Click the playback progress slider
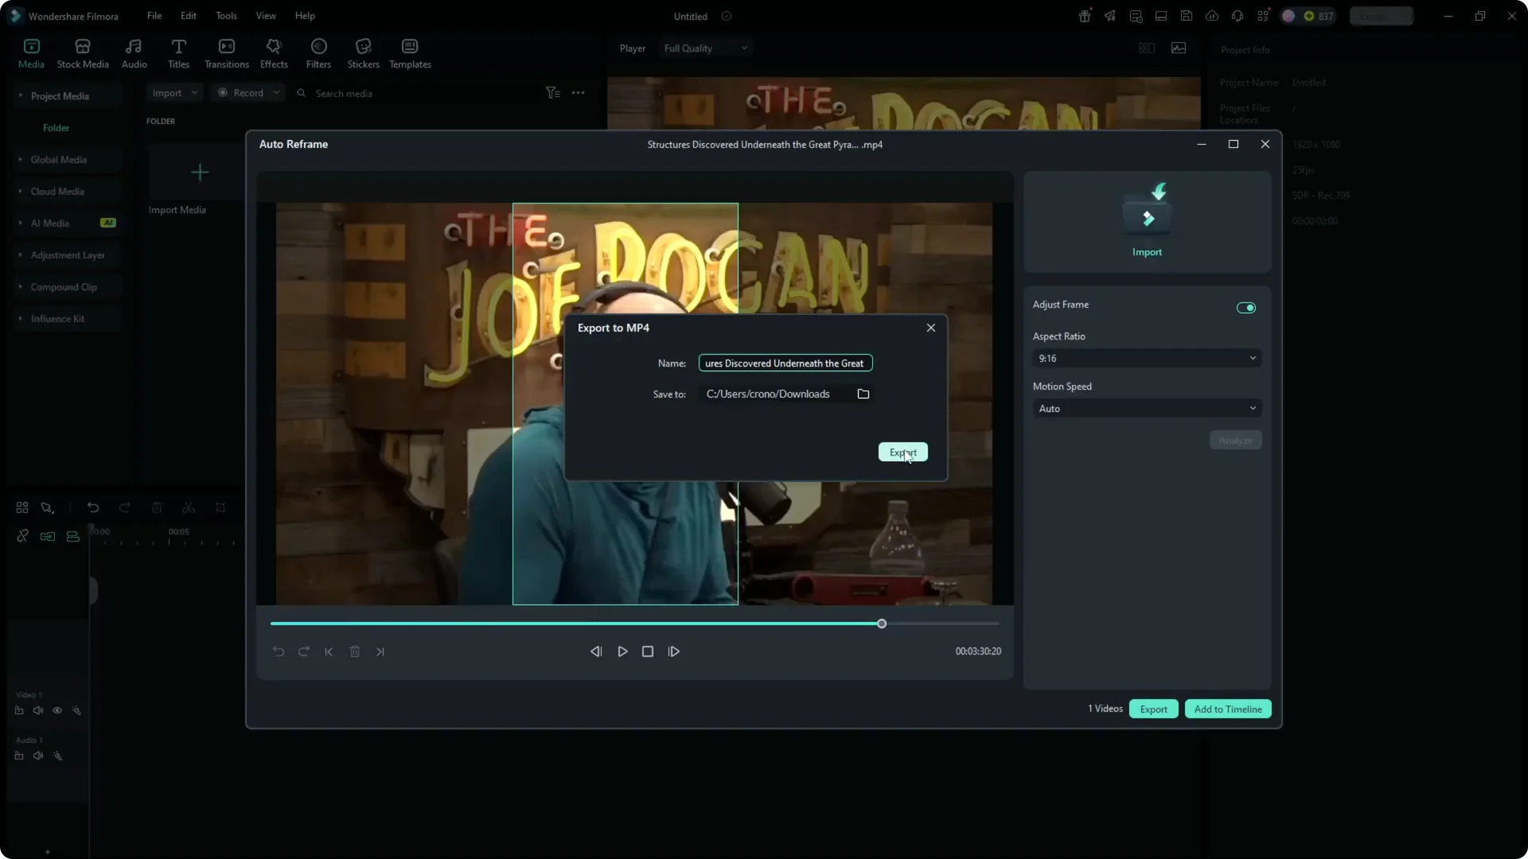Viewport: 1528px width, 859px height. [x=881, y=624]
